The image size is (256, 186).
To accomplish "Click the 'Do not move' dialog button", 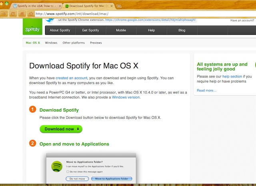I will tap(77, 179).
